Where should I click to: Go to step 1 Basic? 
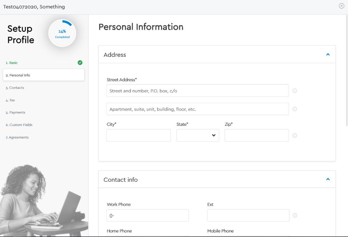point(12,63)
